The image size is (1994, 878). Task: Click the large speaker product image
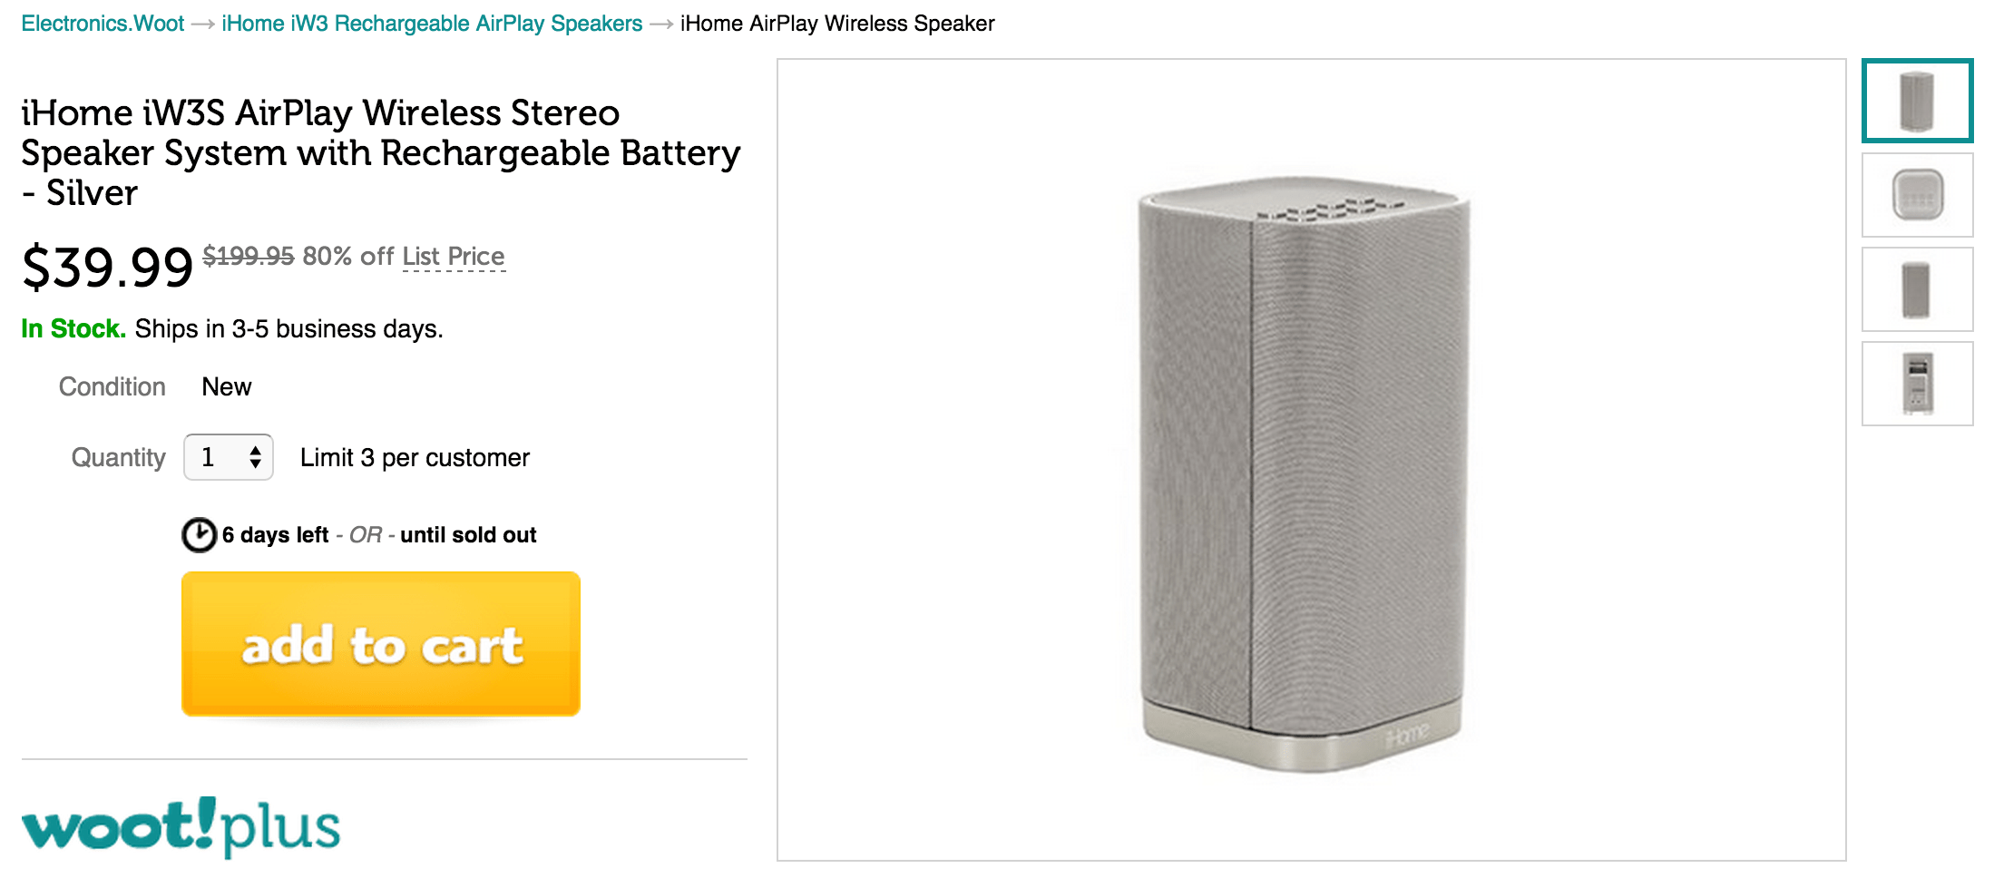pos(1303,472)
